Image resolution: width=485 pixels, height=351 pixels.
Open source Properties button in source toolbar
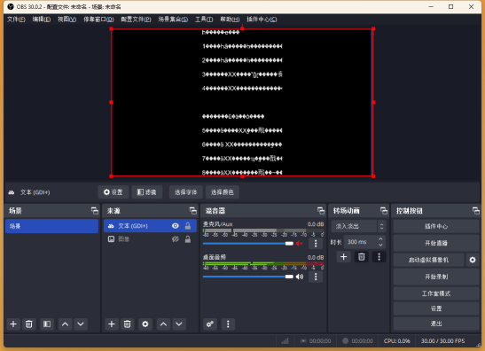(x=113, y=192)
